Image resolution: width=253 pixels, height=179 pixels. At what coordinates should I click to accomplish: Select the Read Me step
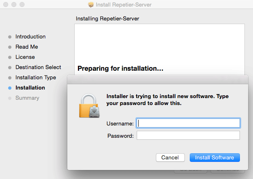click(27, 47)
